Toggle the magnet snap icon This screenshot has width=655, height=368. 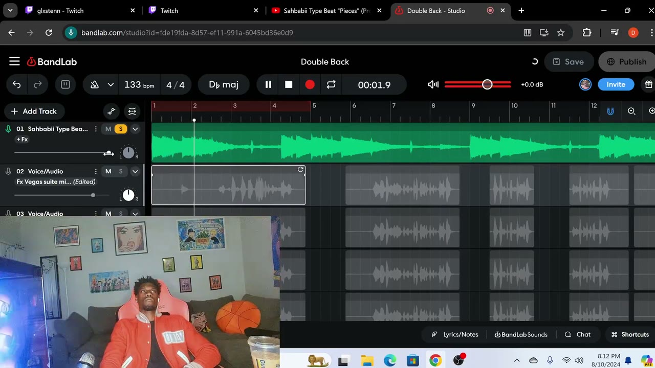[x=610, y=111]
